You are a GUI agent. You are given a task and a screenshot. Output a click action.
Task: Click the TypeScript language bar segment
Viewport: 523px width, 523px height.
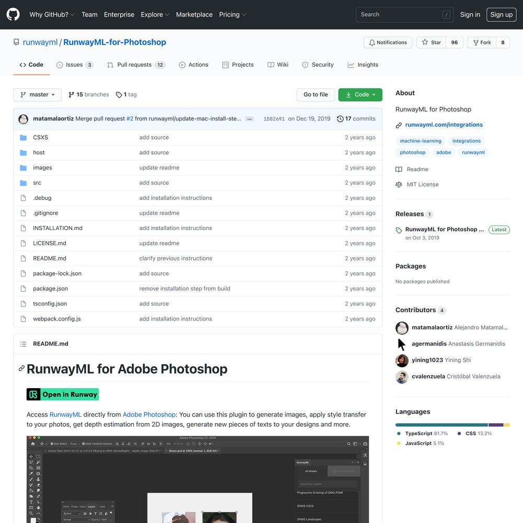[441, 425]
